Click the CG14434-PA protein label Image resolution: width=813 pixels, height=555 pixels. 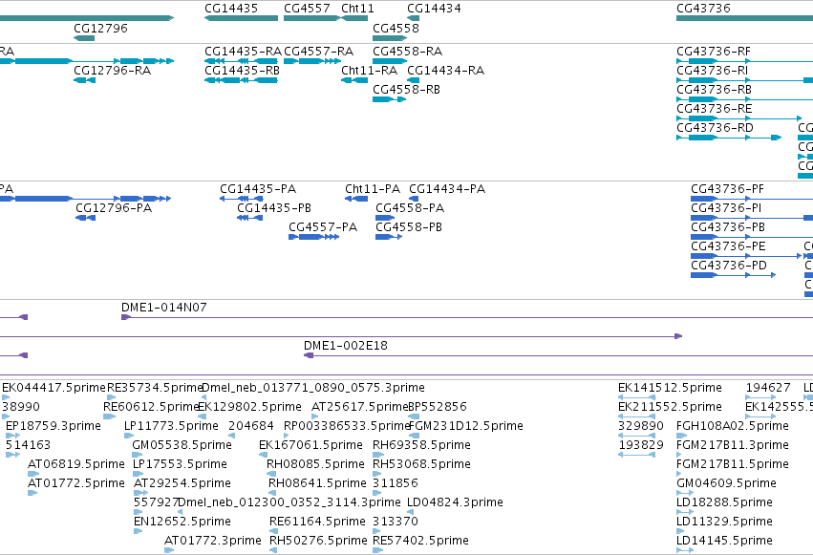(x=447, y=189)
